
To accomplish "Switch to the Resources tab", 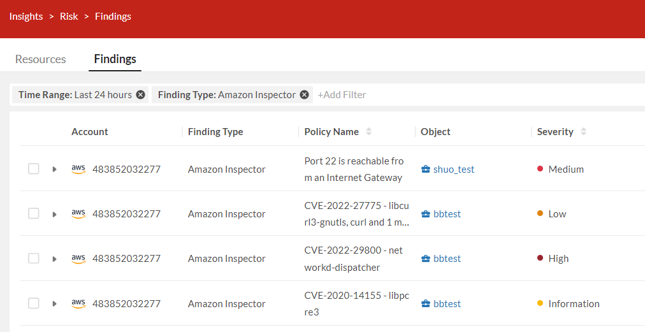I will tap(41, 59).
